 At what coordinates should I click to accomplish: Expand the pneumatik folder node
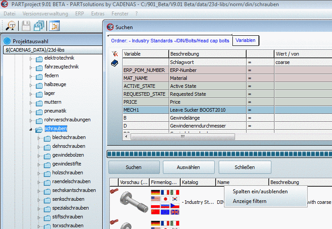[31, 112]
